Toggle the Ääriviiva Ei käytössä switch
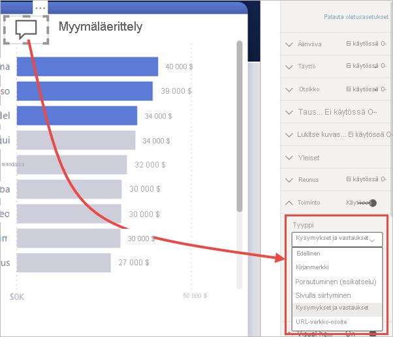The height and width of the screenshot is (337, 393). point(366,44)
